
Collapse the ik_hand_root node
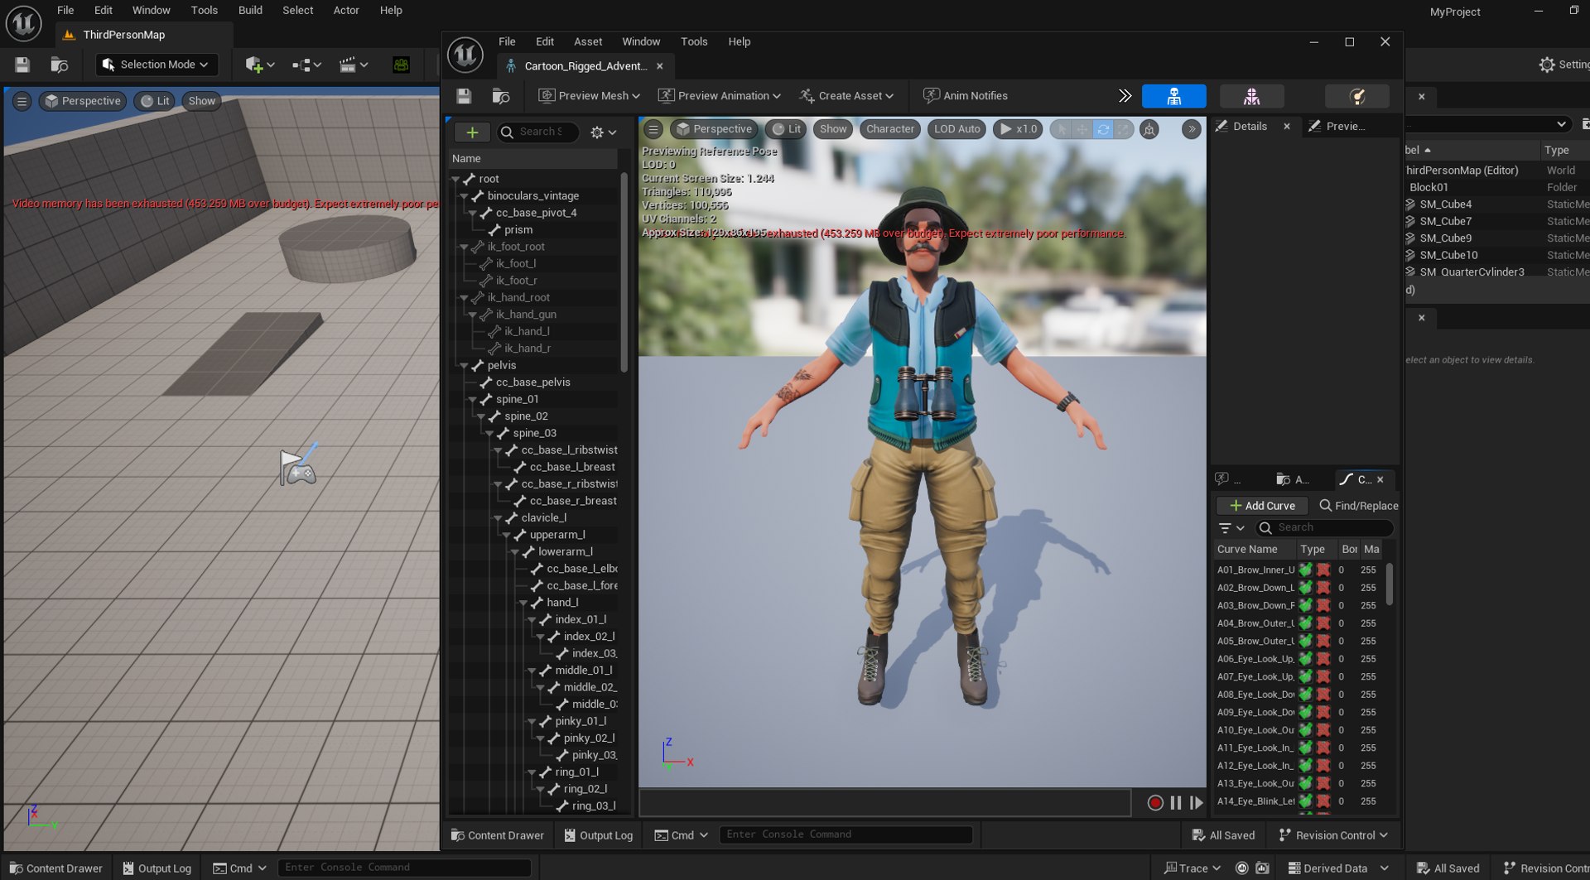464,297
